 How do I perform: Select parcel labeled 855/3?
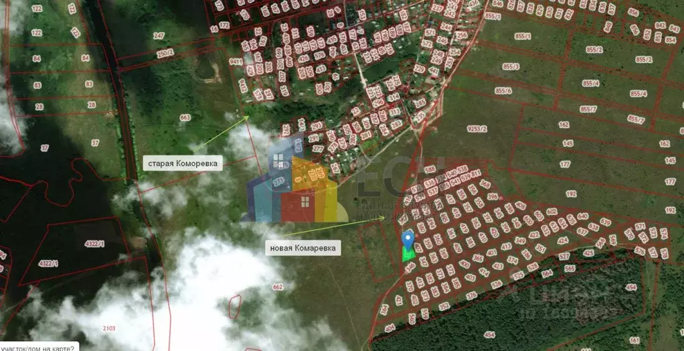tap(511, 66)
